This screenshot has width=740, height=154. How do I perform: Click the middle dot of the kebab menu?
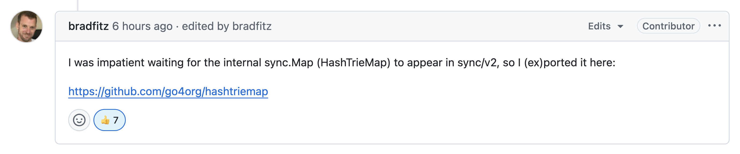(x=715, y=26)
